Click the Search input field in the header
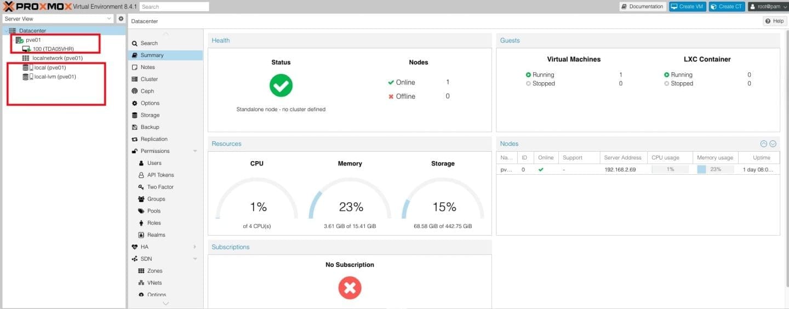 (x=174, y=7)
